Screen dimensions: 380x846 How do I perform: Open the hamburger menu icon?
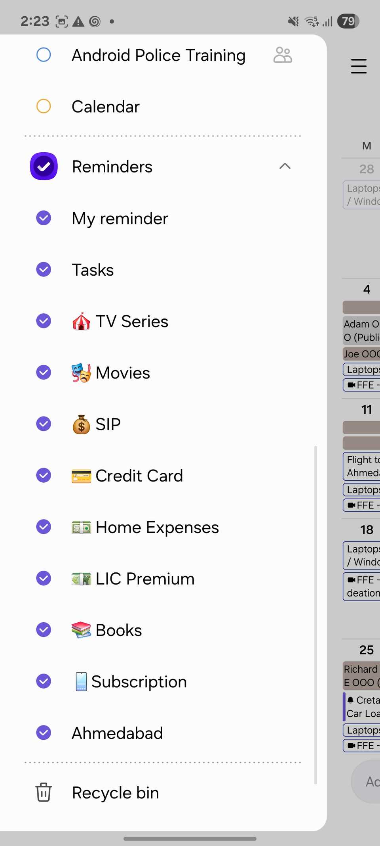tap(359, 66)
